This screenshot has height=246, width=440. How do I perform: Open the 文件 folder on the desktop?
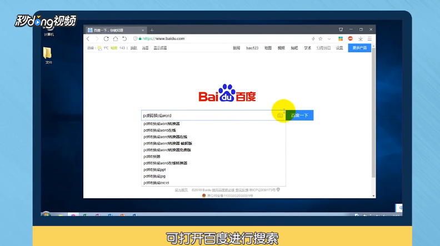pos(48,56)
